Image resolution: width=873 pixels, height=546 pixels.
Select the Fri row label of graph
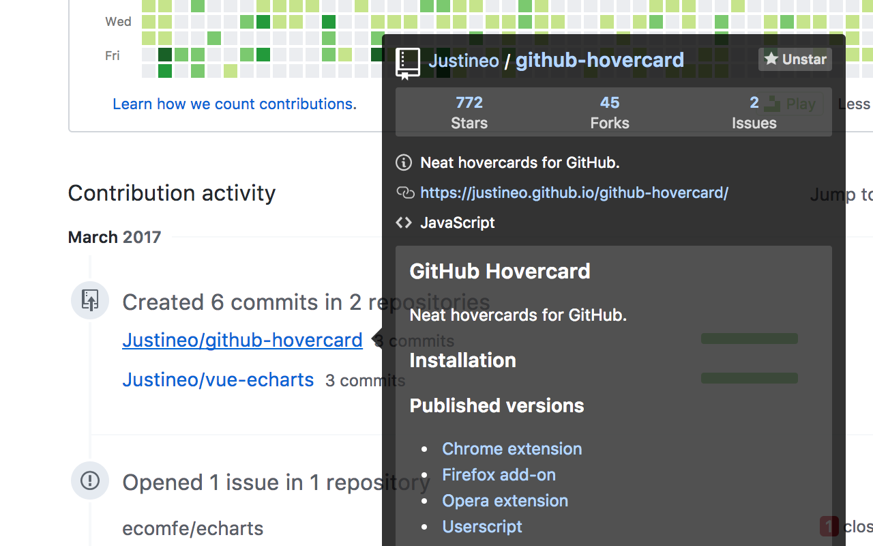(x=113, y=56)
